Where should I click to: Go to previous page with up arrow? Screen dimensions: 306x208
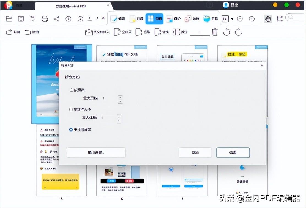pos(68,19)
